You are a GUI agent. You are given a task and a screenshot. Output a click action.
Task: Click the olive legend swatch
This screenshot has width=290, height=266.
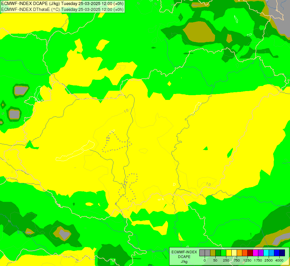coord(213,253)
